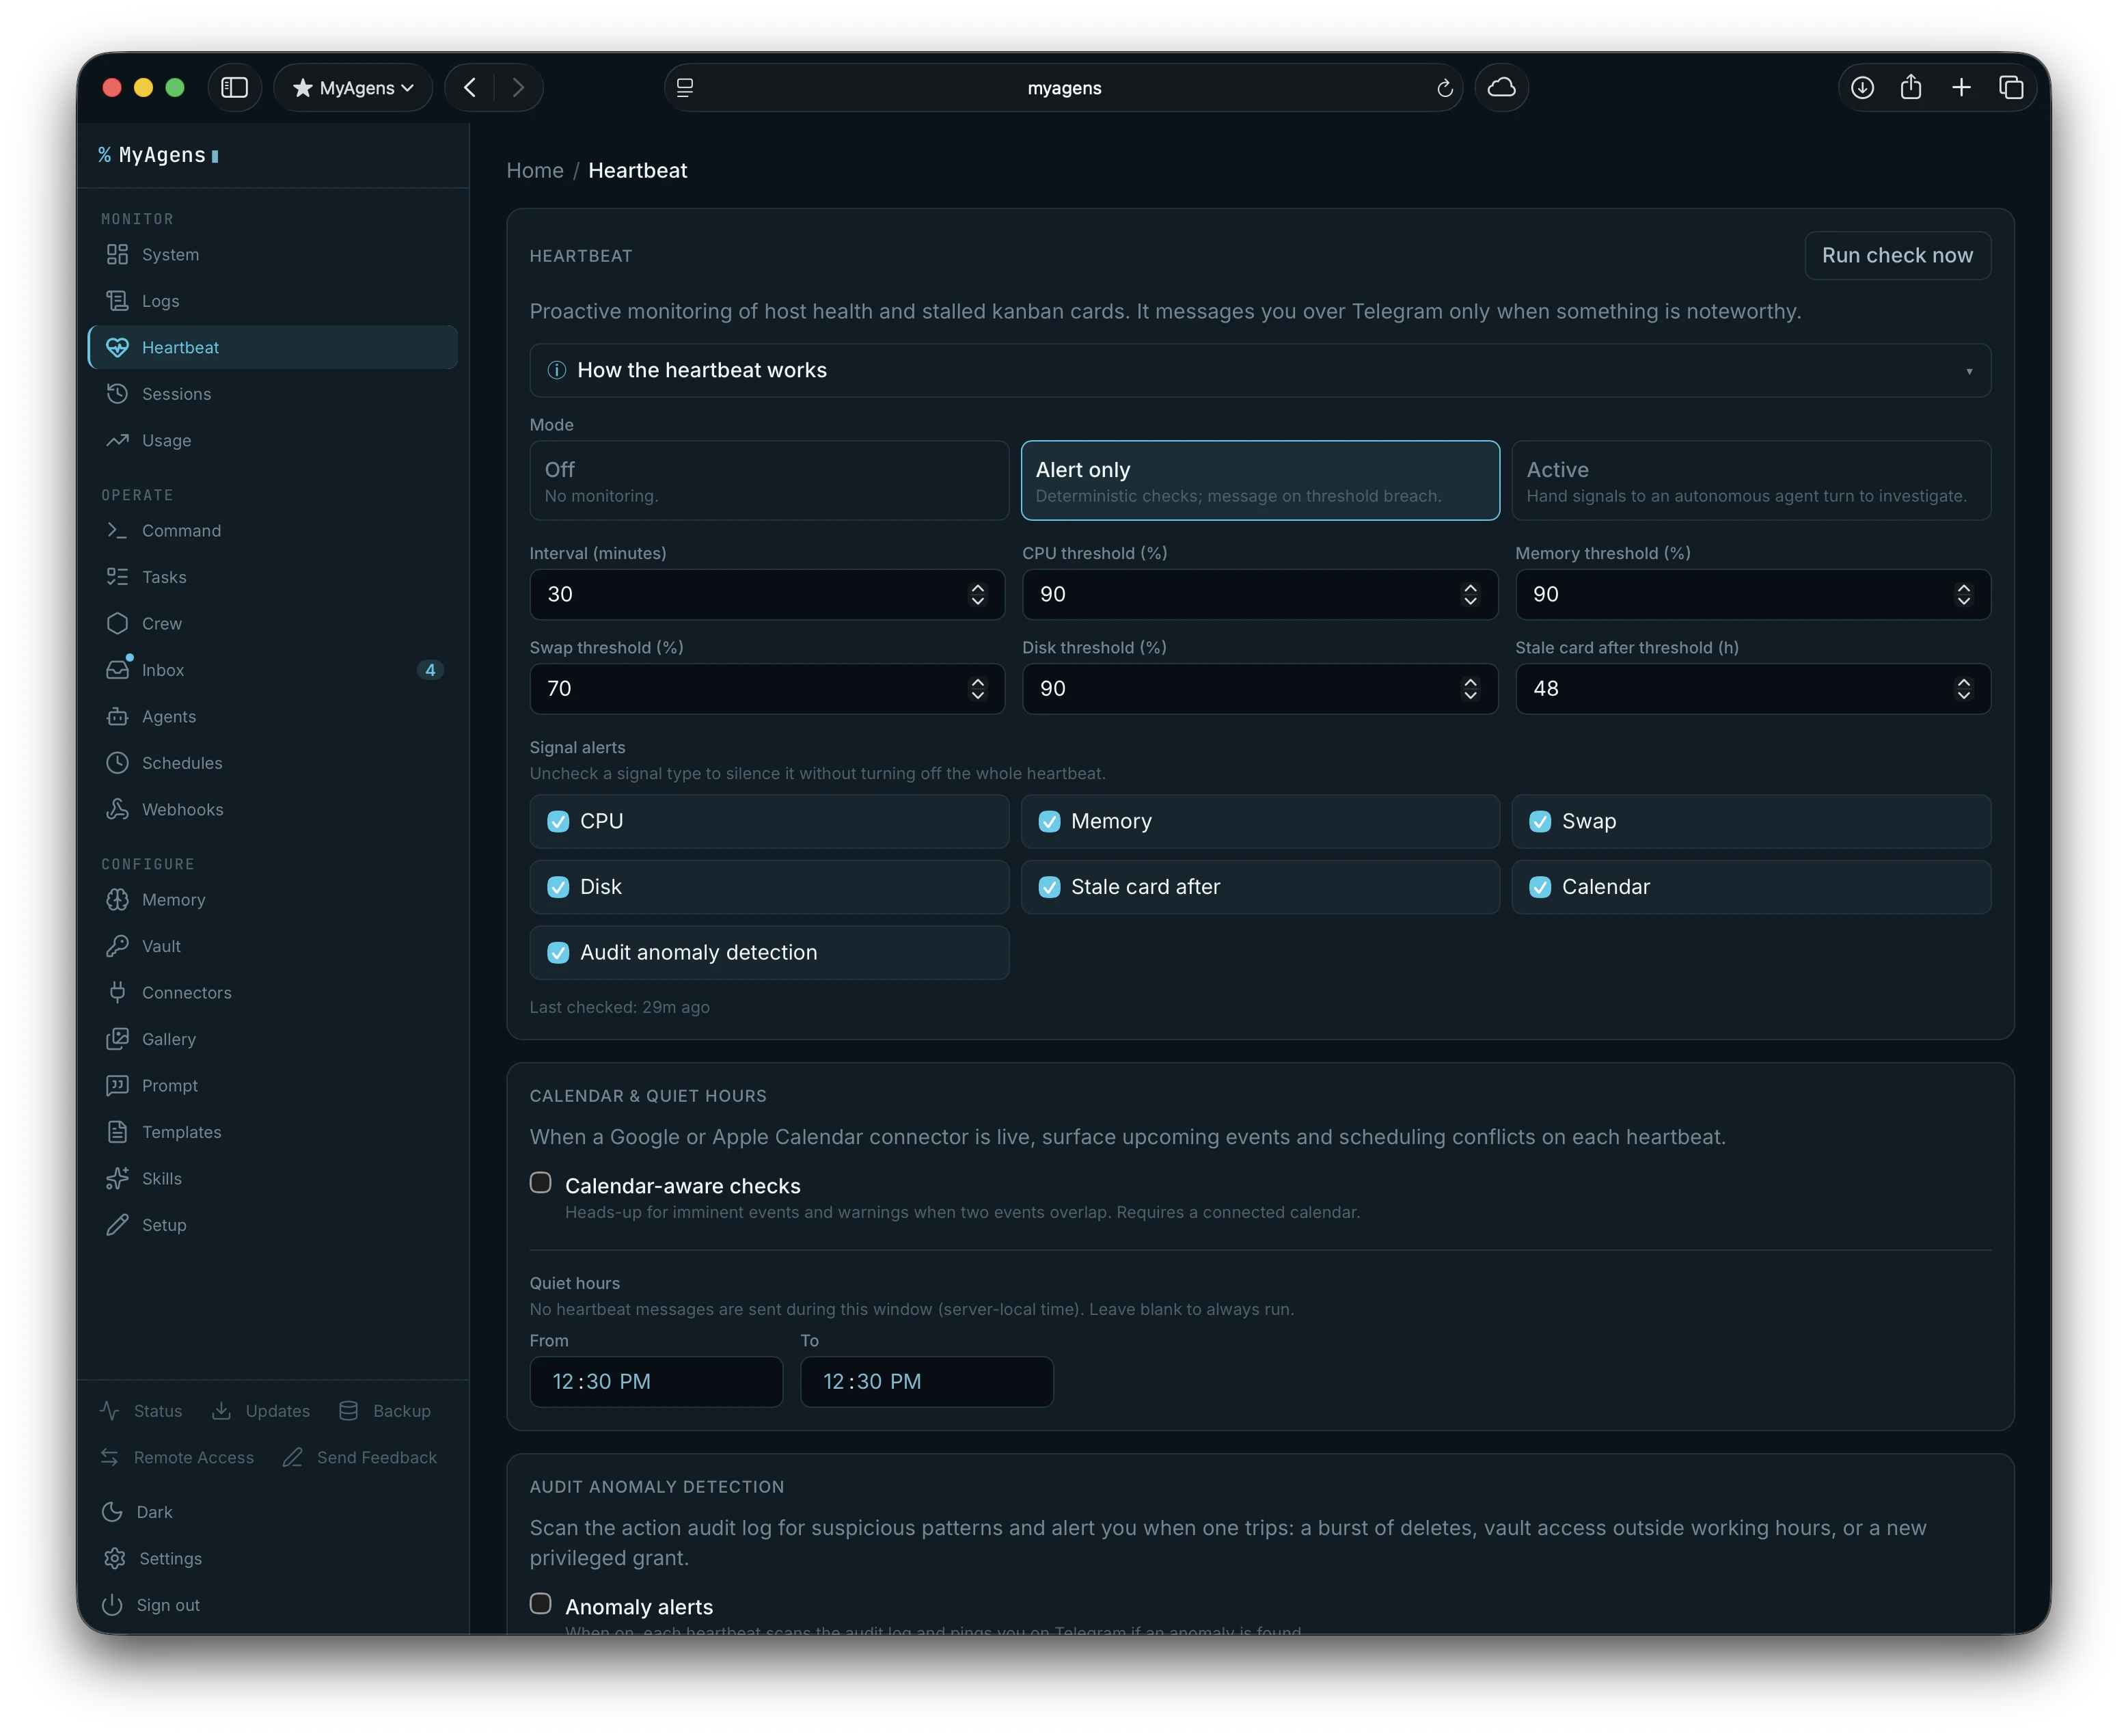The height and width of the screenshot is (1736, 2128).
Task: Go to Home breadcrumb link
Action: pyautogui.click(x=535, y=171)
